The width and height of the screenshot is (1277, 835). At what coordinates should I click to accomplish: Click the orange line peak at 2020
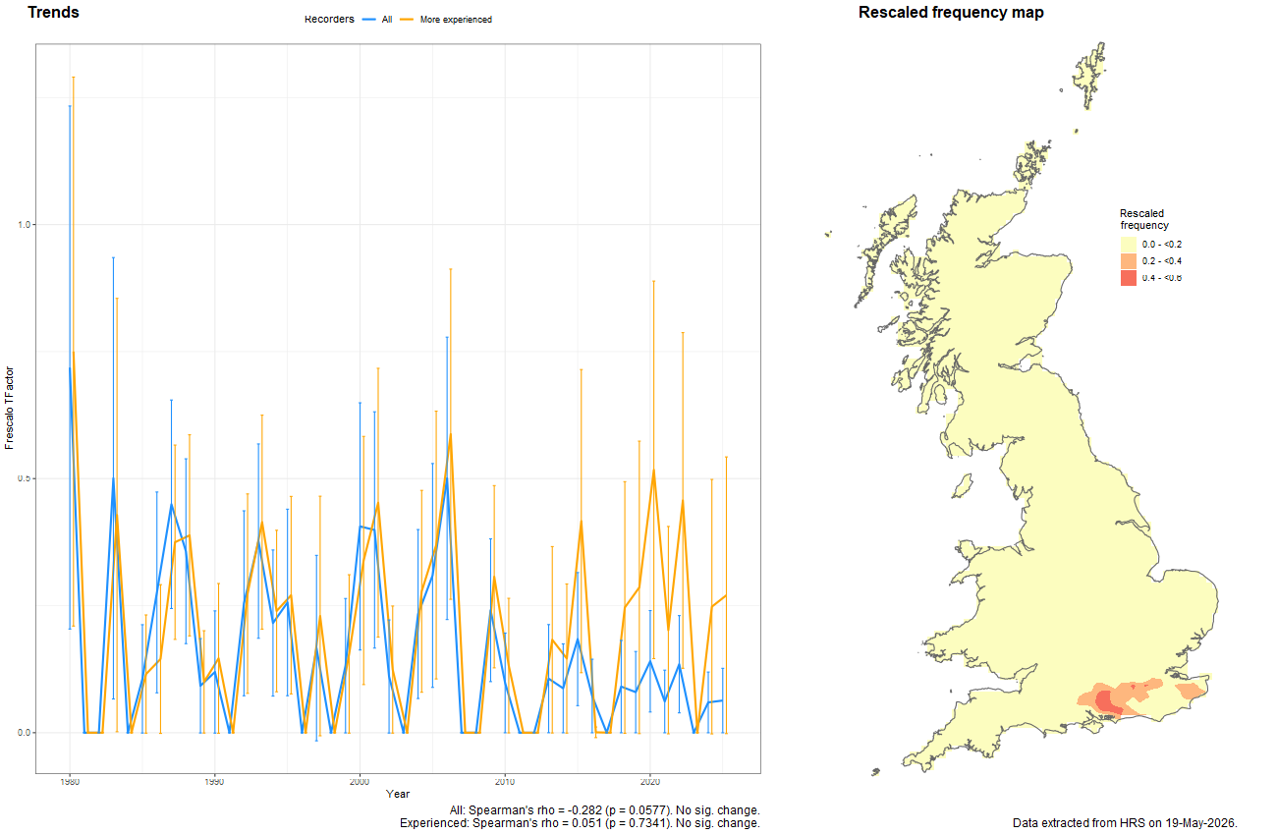653,471
